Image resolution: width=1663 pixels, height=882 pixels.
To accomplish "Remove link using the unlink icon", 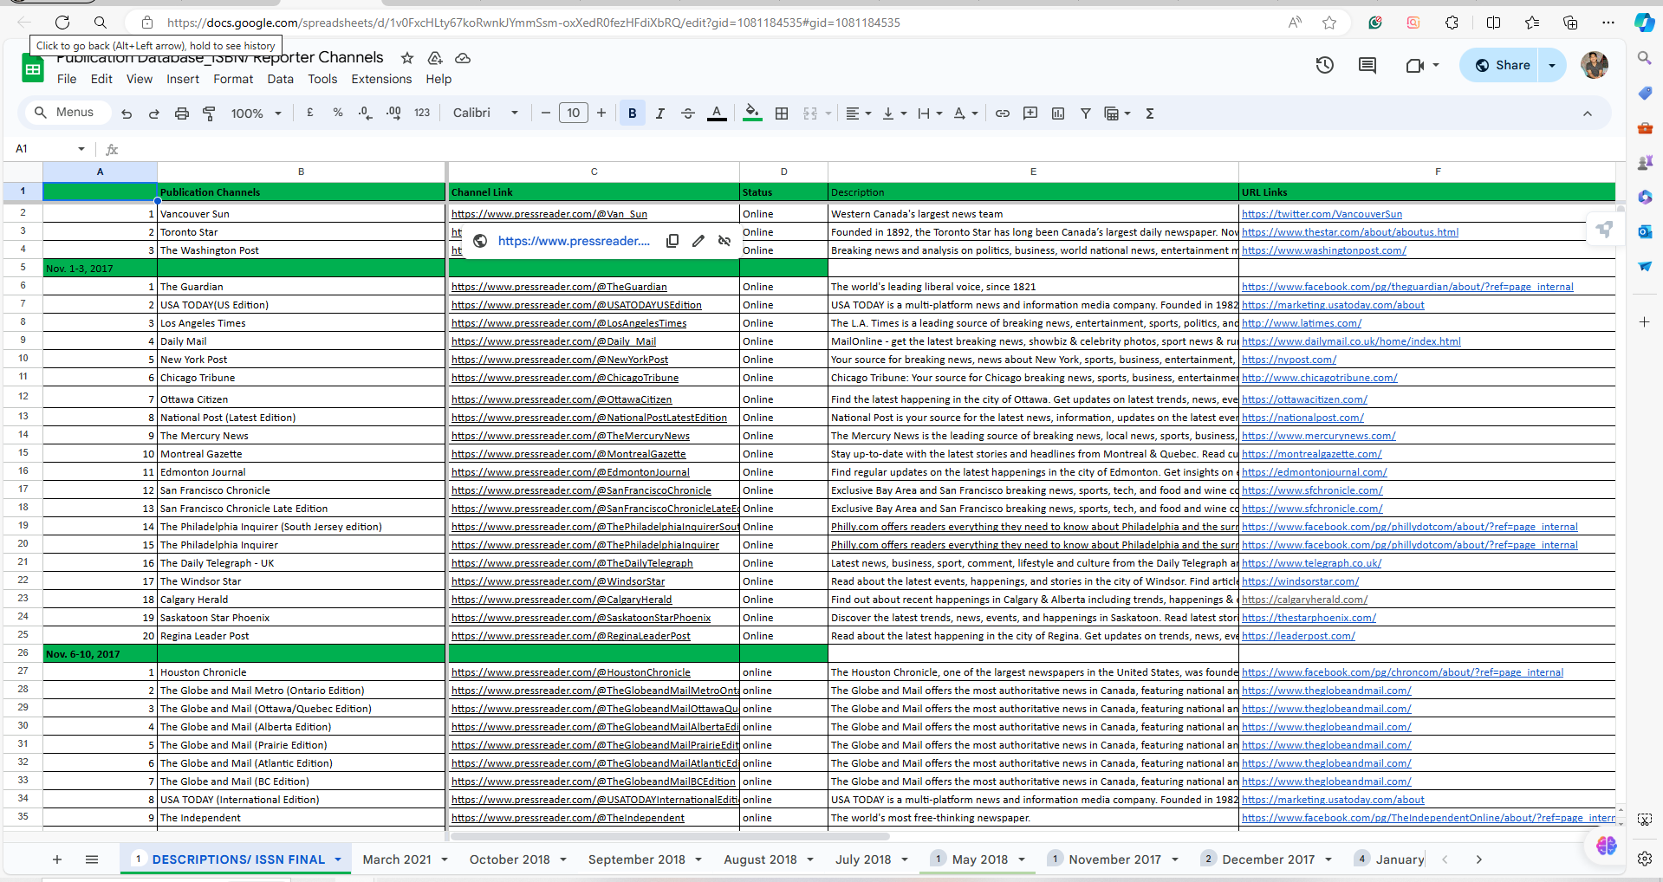I will coord(724,241).
